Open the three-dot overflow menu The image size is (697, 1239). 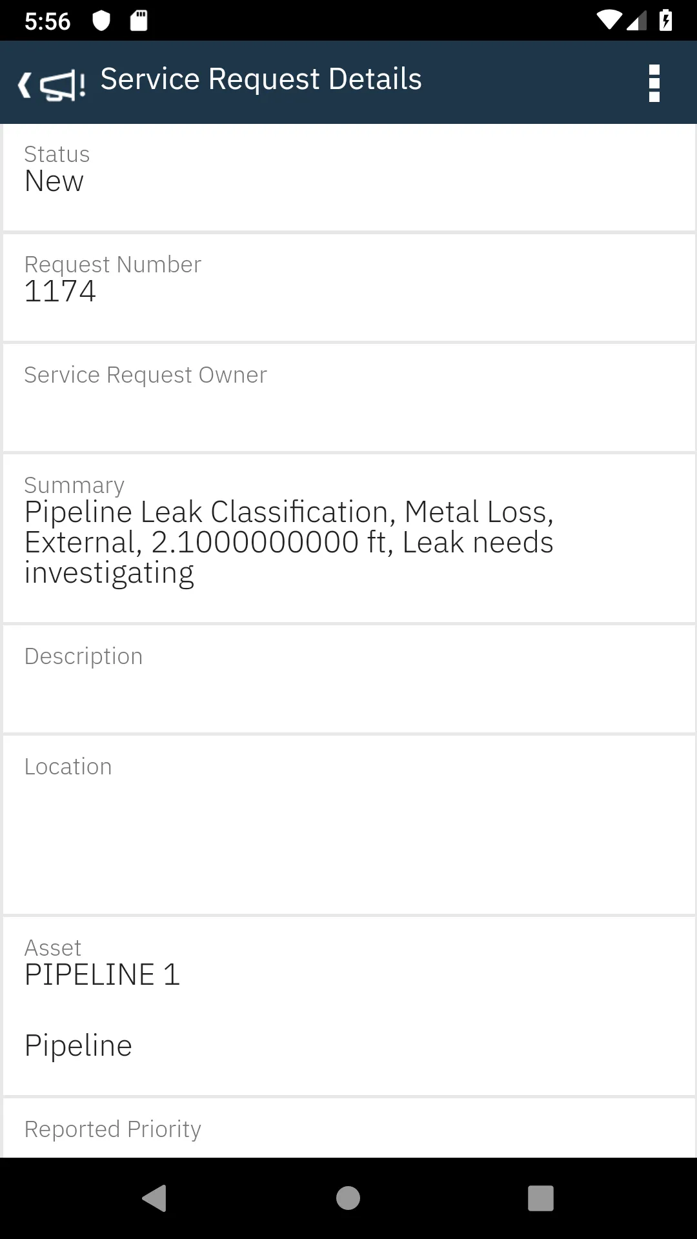pos(654,83)
